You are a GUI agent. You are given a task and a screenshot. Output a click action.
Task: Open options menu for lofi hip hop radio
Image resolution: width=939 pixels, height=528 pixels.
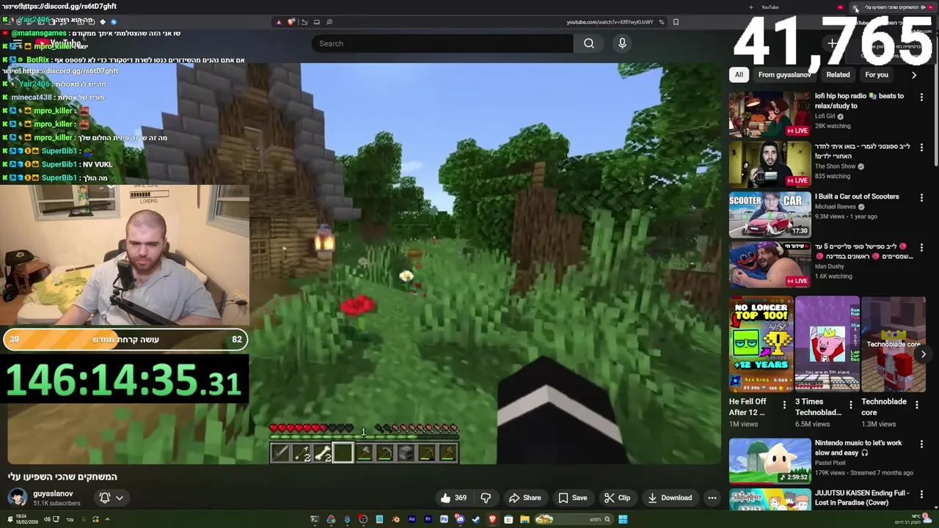pyautogui.click(x=922, y=97)
